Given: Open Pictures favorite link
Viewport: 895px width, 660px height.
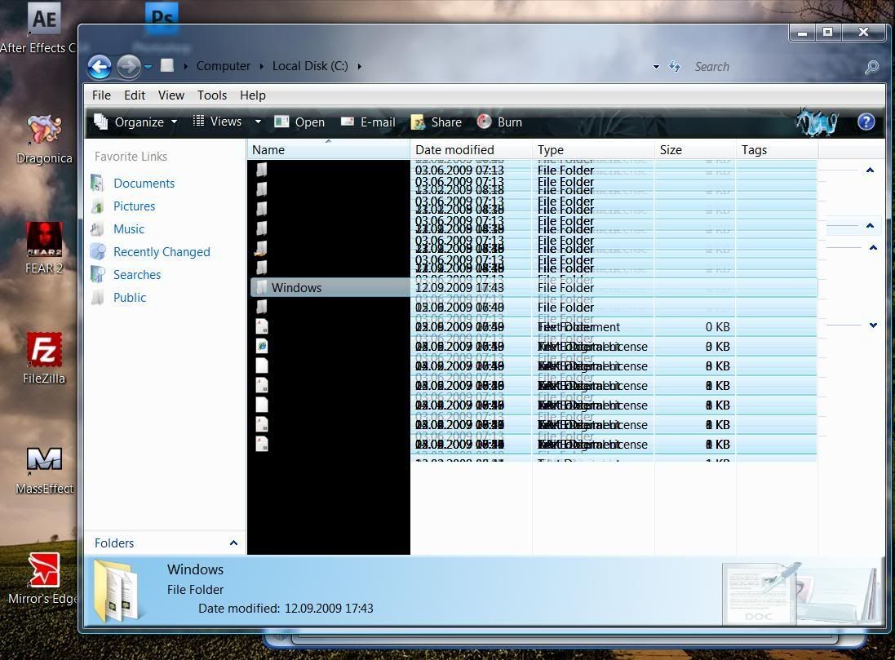Looking at the screenshot, I should 134,206.
